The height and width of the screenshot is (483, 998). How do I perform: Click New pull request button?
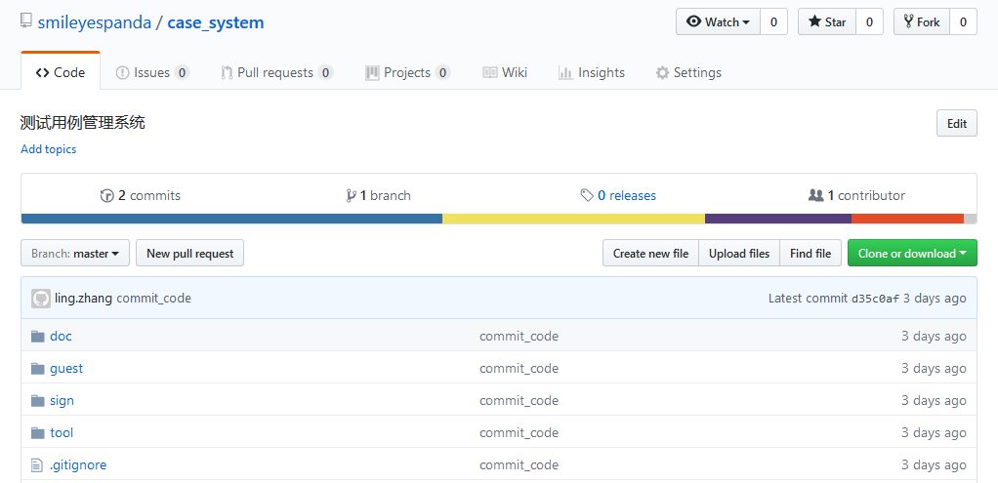point(189,254)
